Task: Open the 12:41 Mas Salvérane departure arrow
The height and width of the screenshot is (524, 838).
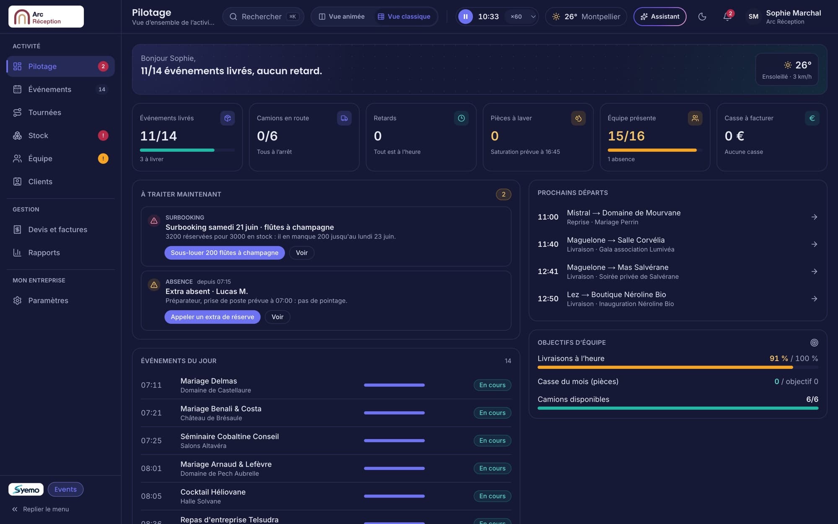Action: pyautogui.click(x=814, y=272)
